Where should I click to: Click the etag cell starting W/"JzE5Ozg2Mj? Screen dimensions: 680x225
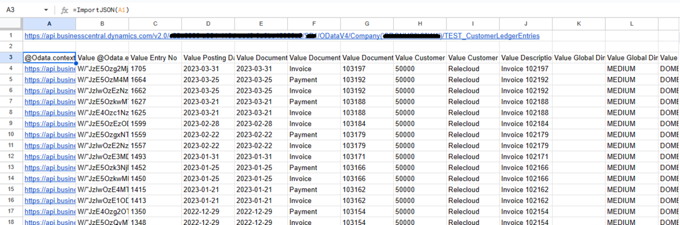[102, 68]
